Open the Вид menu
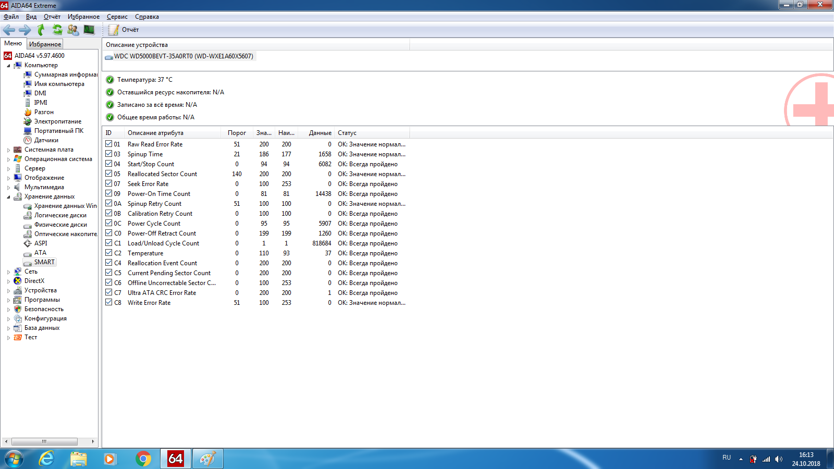The image size is (834, 469). pyautogui.click(x=31, y=17)
